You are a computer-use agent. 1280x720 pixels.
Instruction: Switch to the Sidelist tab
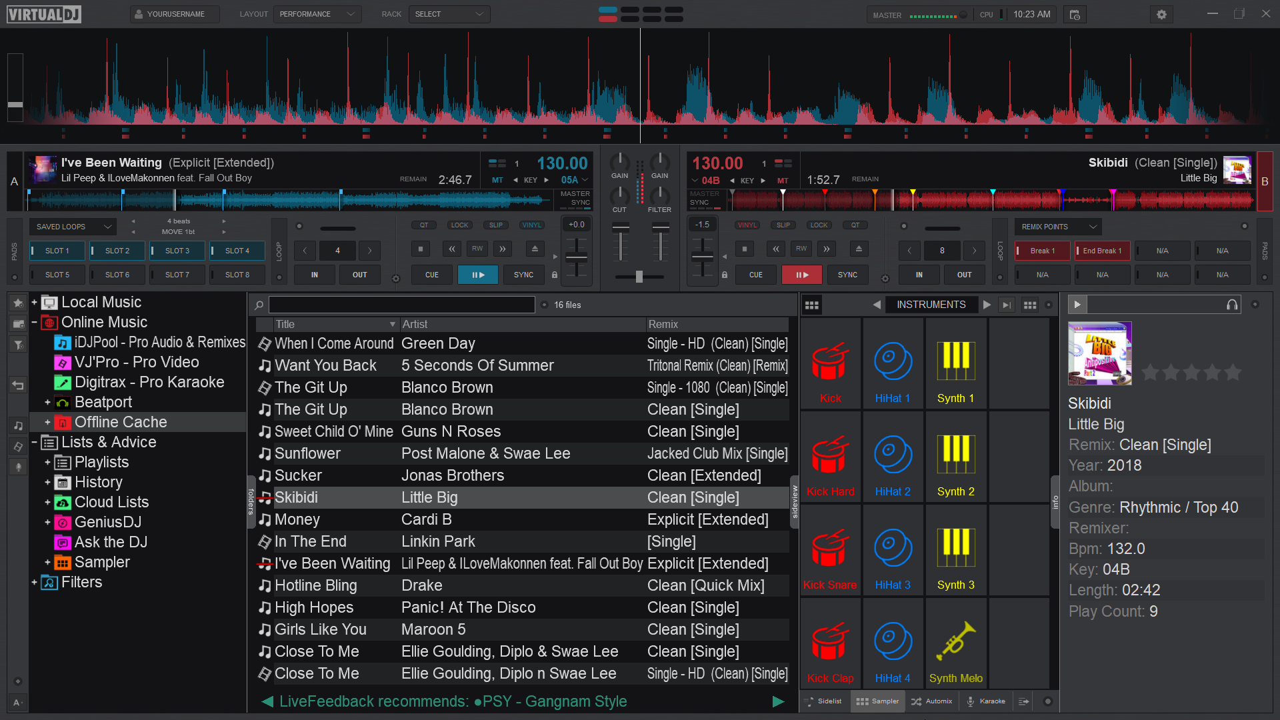(824, 701)
